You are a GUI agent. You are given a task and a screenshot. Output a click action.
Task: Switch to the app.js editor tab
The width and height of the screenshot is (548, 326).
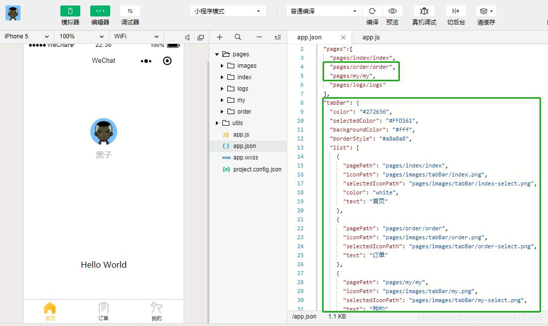coord(371,37)
